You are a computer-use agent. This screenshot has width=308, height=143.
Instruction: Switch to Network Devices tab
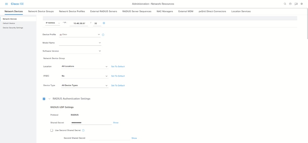pos(14,11)
